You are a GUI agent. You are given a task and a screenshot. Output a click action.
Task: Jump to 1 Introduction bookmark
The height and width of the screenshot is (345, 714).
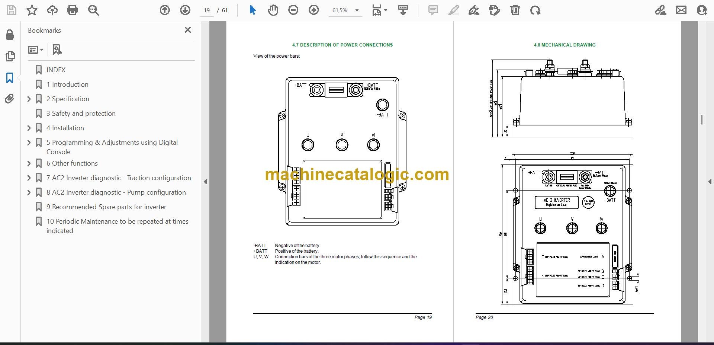(67, 84)
